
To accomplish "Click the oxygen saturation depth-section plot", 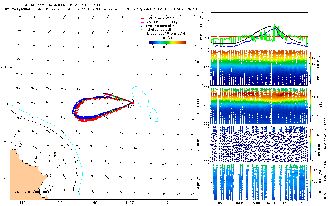I will pos(259,182).
